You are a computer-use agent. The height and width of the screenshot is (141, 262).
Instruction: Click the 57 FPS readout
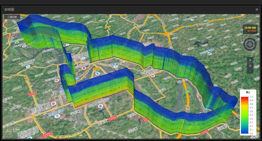(x=252, y=31)
